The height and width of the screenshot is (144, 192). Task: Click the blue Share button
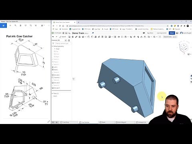coord(172,33)
